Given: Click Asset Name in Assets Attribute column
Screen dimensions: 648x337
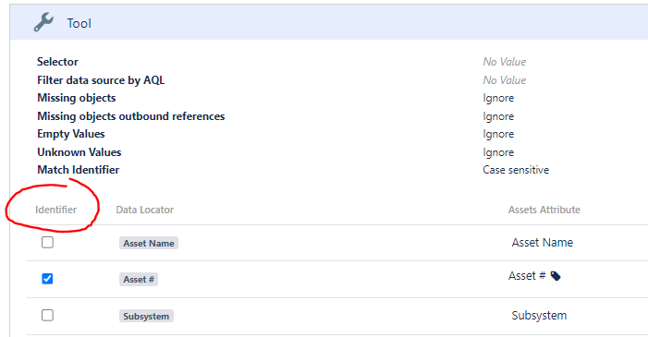Looking at the screenshot, I should pos(543,243).
